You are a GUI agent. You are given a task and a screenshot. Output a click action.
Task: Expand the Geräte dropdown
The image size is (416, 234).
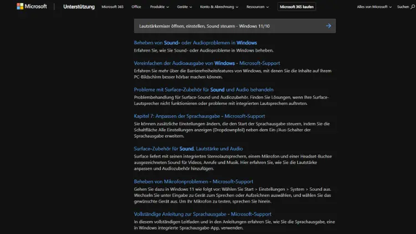184,7
